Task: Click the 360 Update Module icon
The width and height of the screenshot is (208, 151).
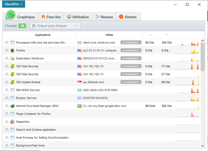Action: (12, 82)
